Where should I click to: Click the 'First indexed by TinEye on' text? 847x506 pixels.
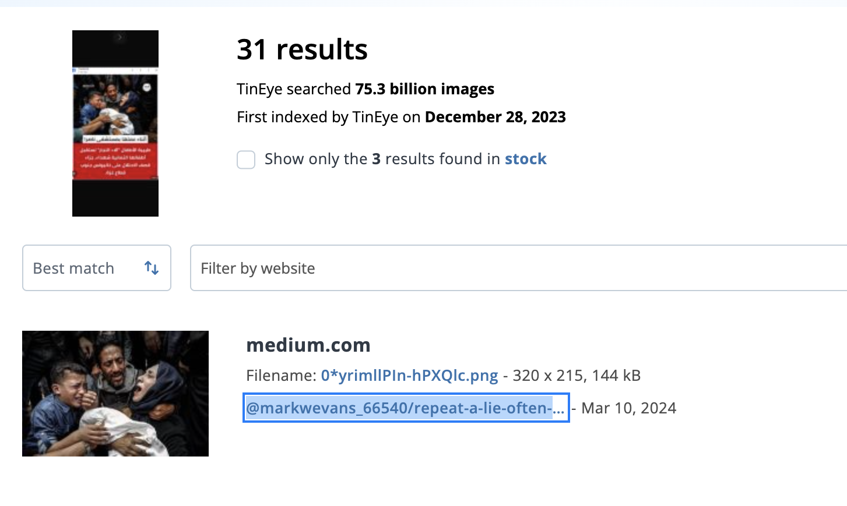(x=329, y=117)
